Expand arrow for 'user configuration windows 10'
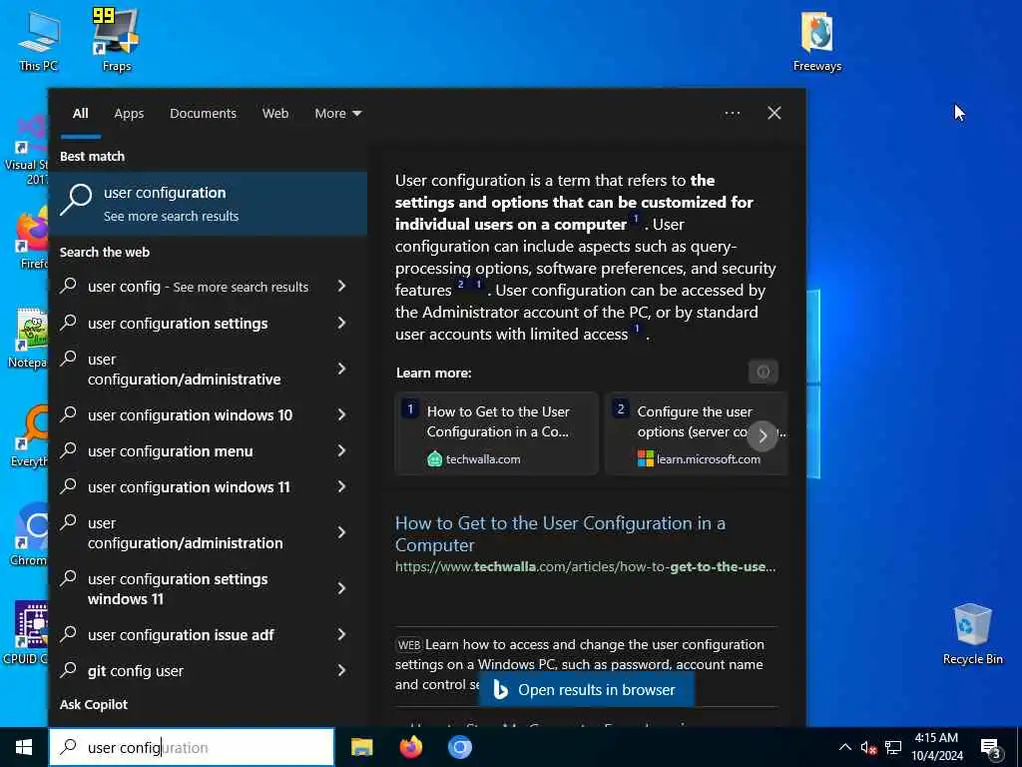The width and height of the screenshot is (1022, 767). 341,414
